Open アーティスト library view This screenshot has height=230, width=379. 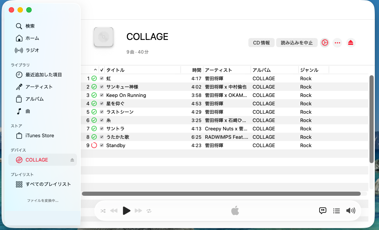click(x=34, y=87)
